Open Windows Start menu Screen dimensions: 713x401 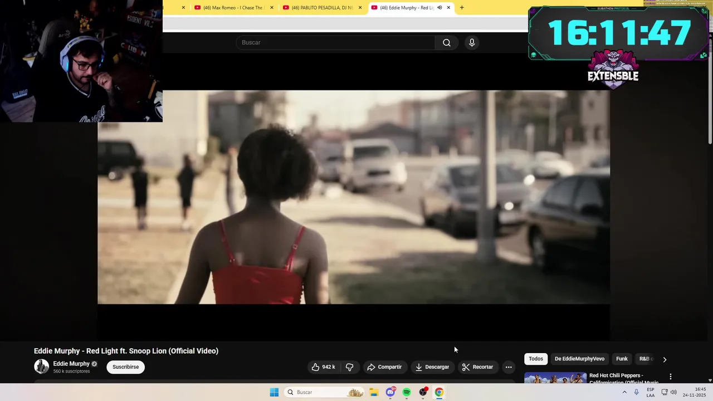(274, 392)
